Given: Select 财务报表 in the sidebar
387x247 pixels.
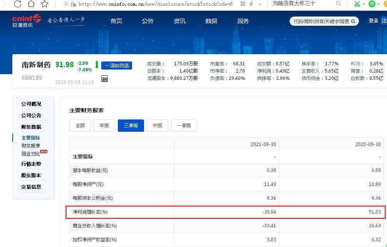Looking at the screenshot, I should [x=31, y=146].
